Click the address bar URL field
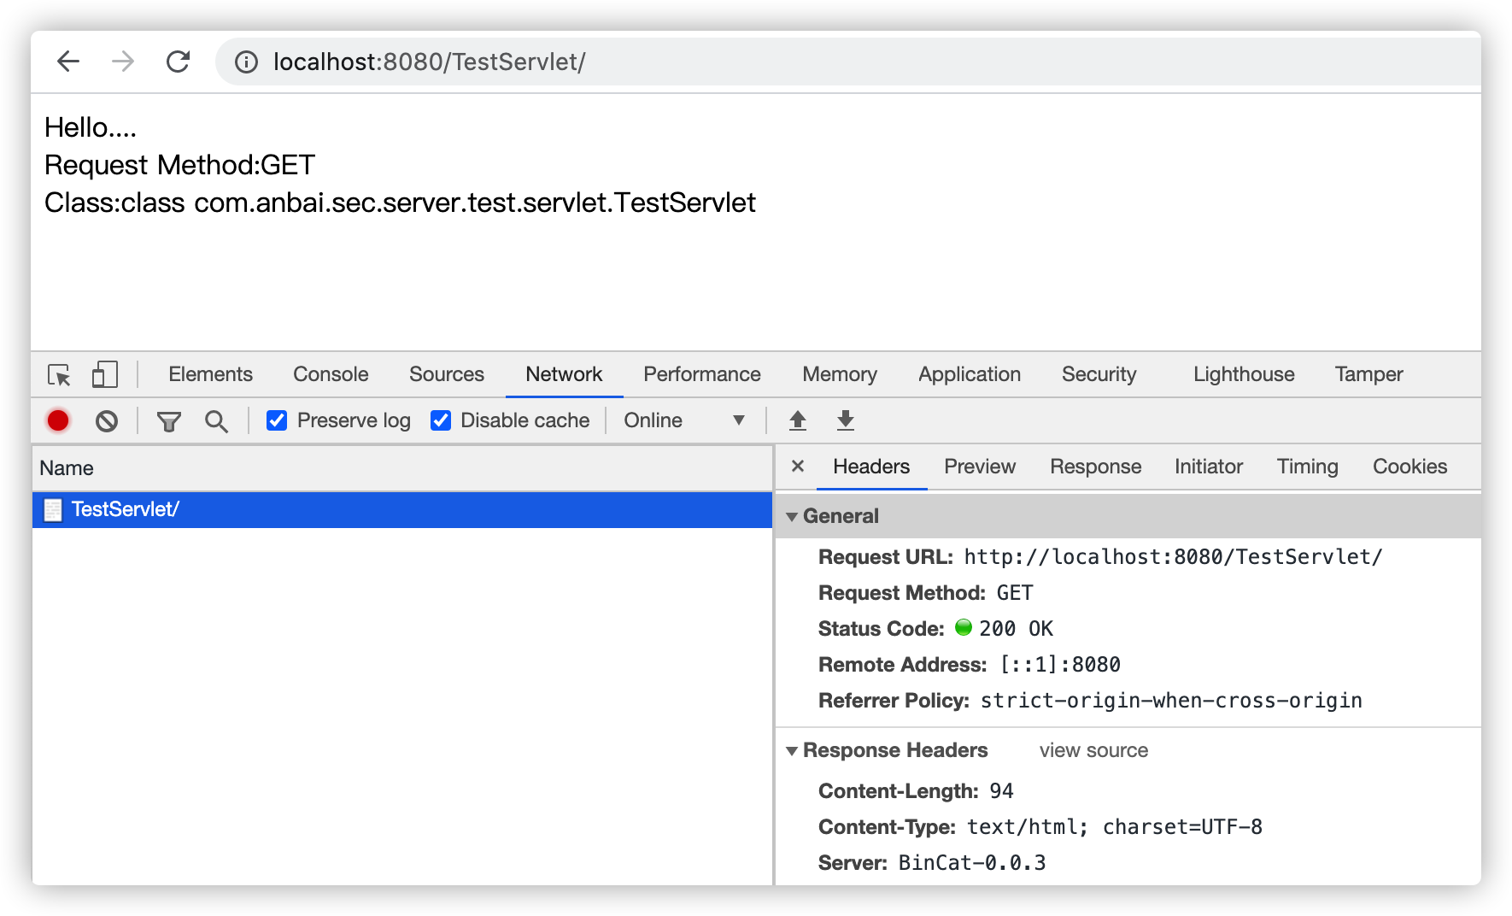This screenshot has width=1512, height=916. click(x=683, y=62)
